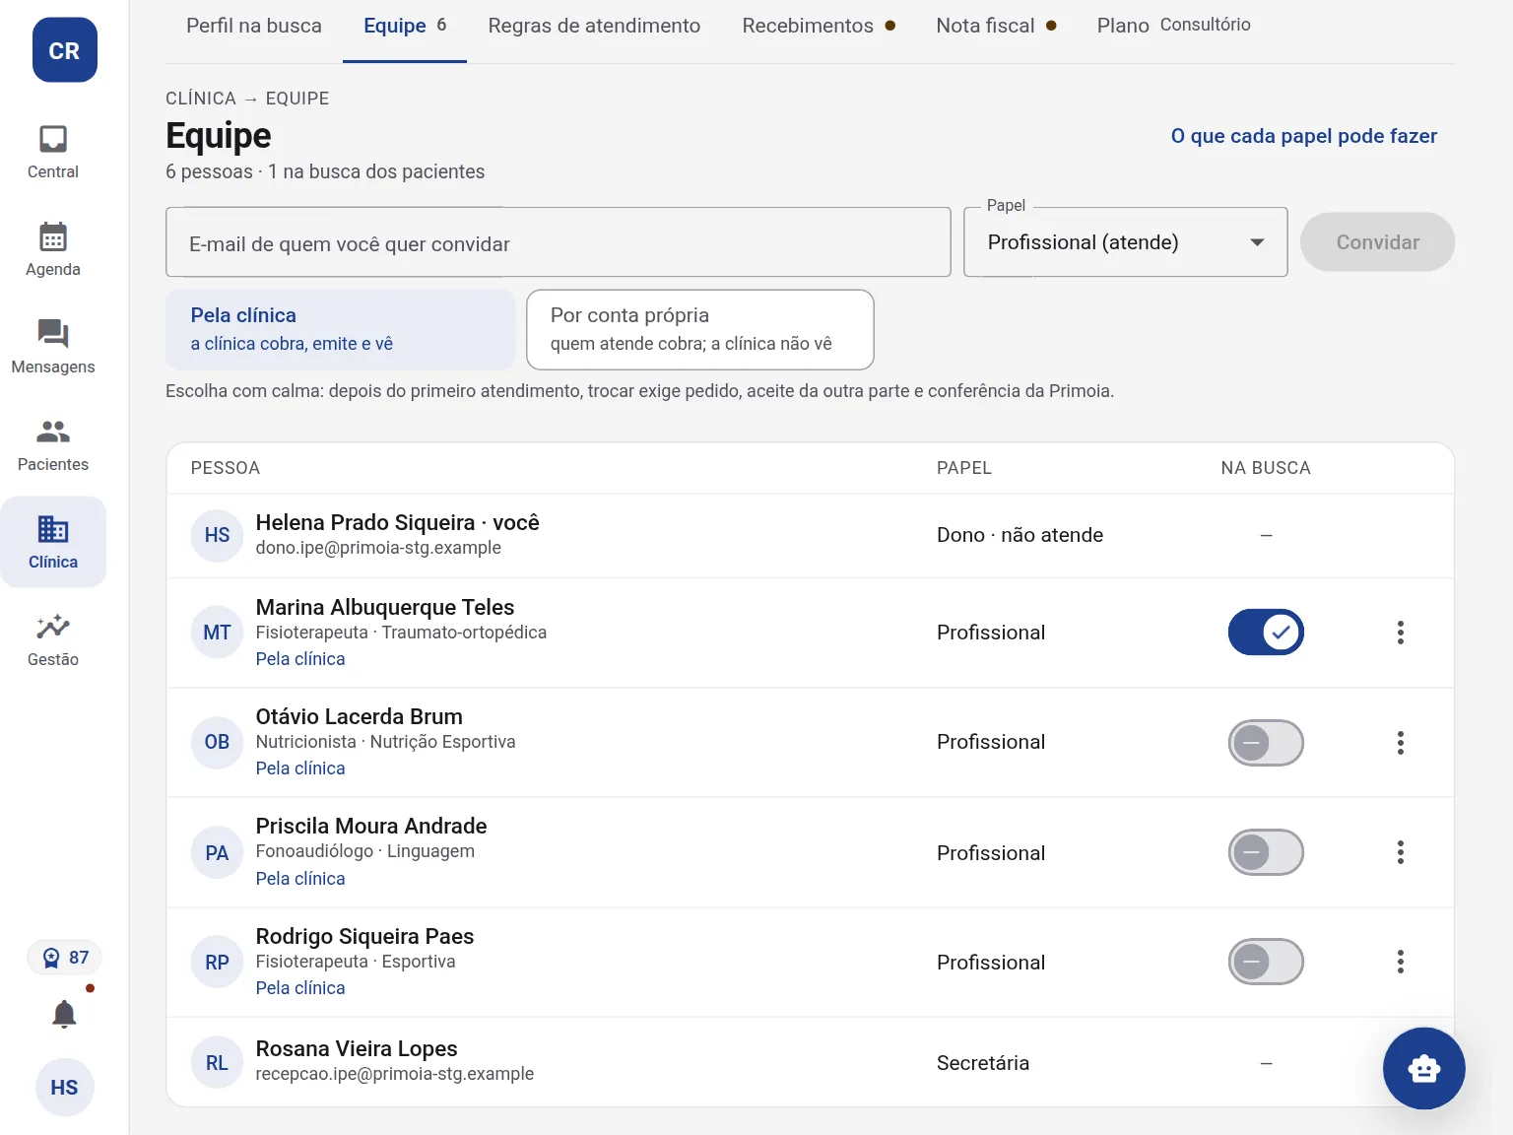This screenshot has width=1513, height=1135.
Task: Click the score badge showing 87
Action: (65, 957)
